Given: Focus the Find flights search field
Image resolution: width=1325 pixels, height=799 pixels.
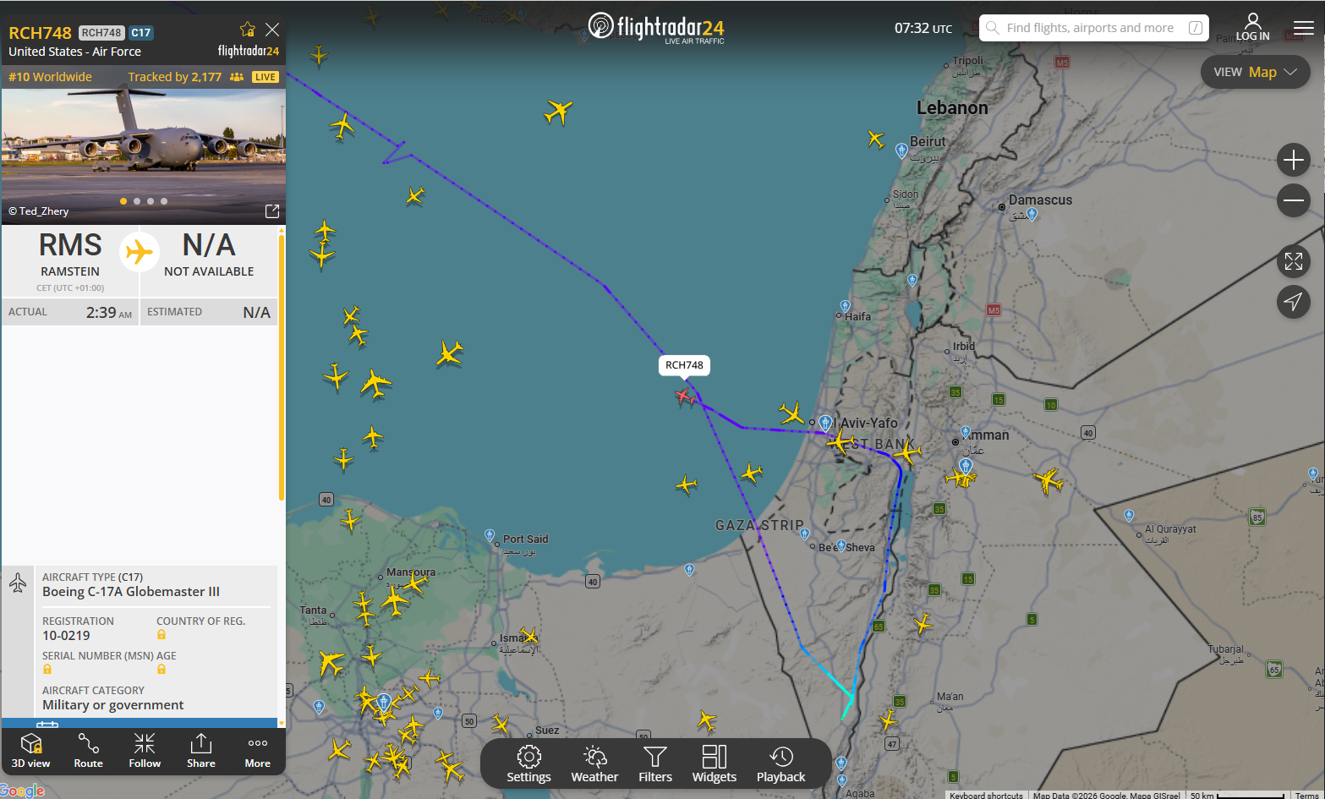Looking at the screenshot, I should [1094, 28].
